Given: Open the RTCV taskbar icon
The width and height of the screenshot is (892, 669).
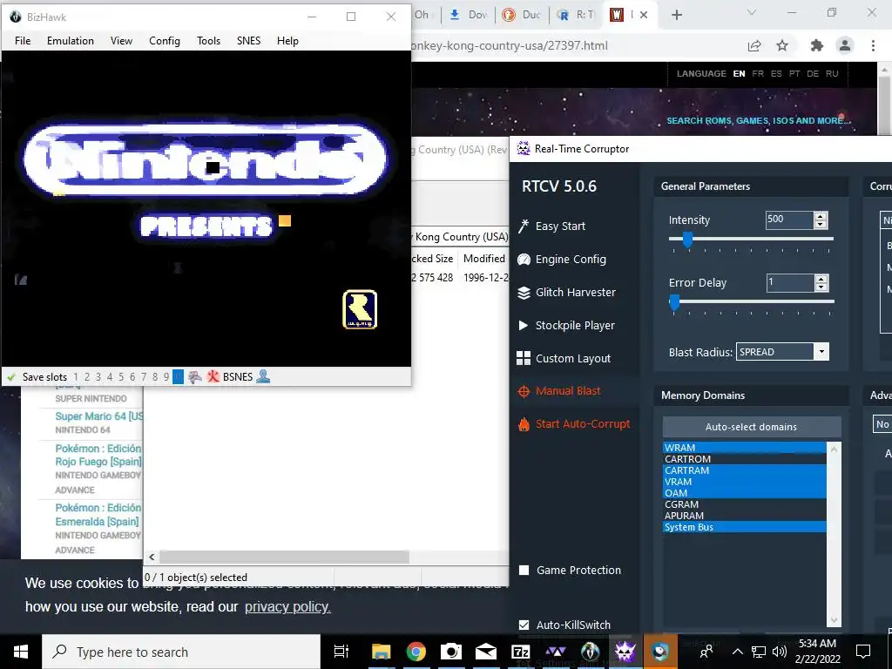Looking at the screenshot, I should 625,652.
